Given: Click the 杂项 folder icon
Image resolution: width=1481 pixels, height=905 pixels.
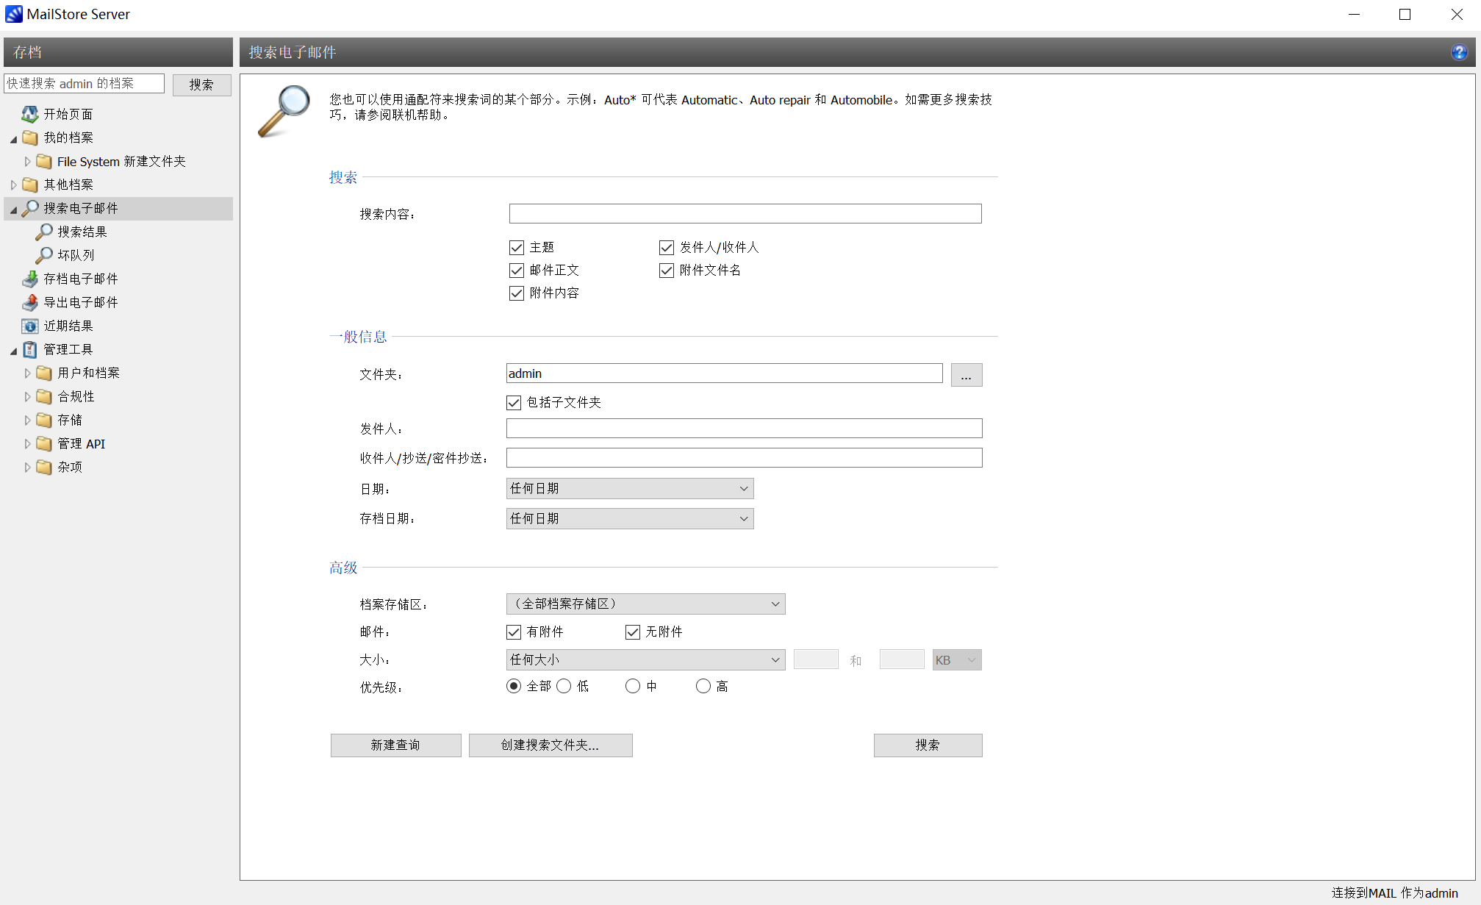Looking at the screenshot, I should pos(44,467).
